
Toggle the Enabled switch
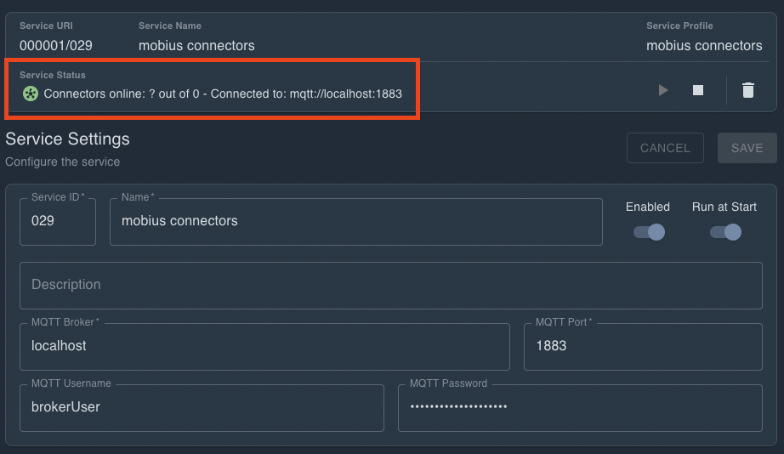coord(649,232)
